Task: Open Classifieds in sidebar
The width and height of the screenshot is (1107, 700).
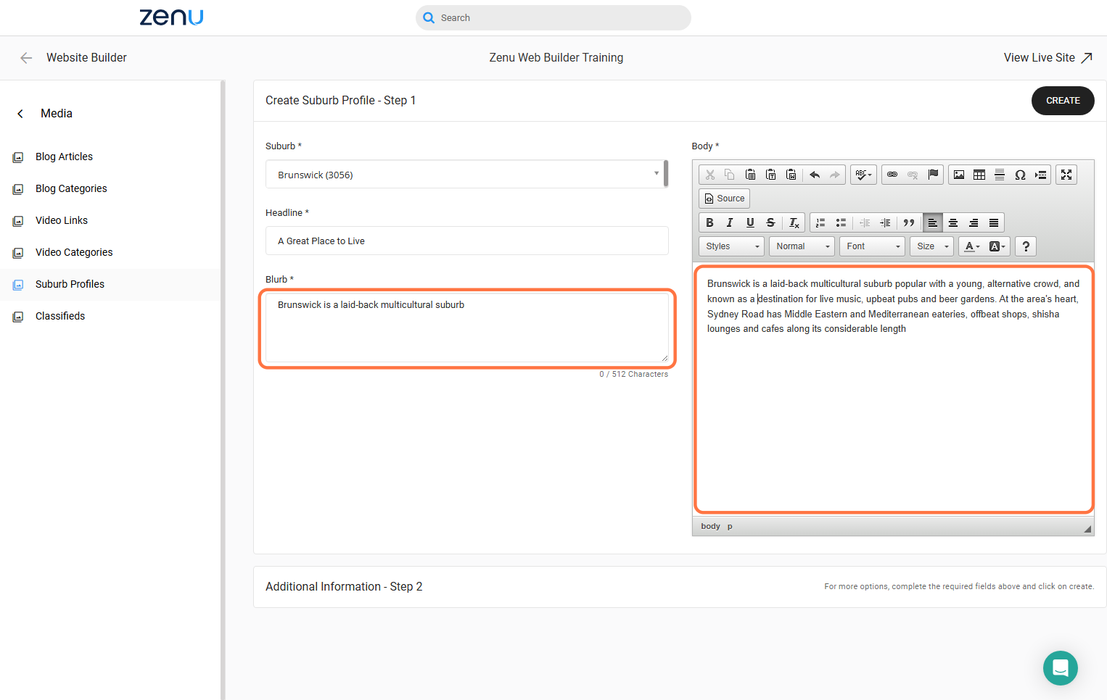Action: pos(60,316)
